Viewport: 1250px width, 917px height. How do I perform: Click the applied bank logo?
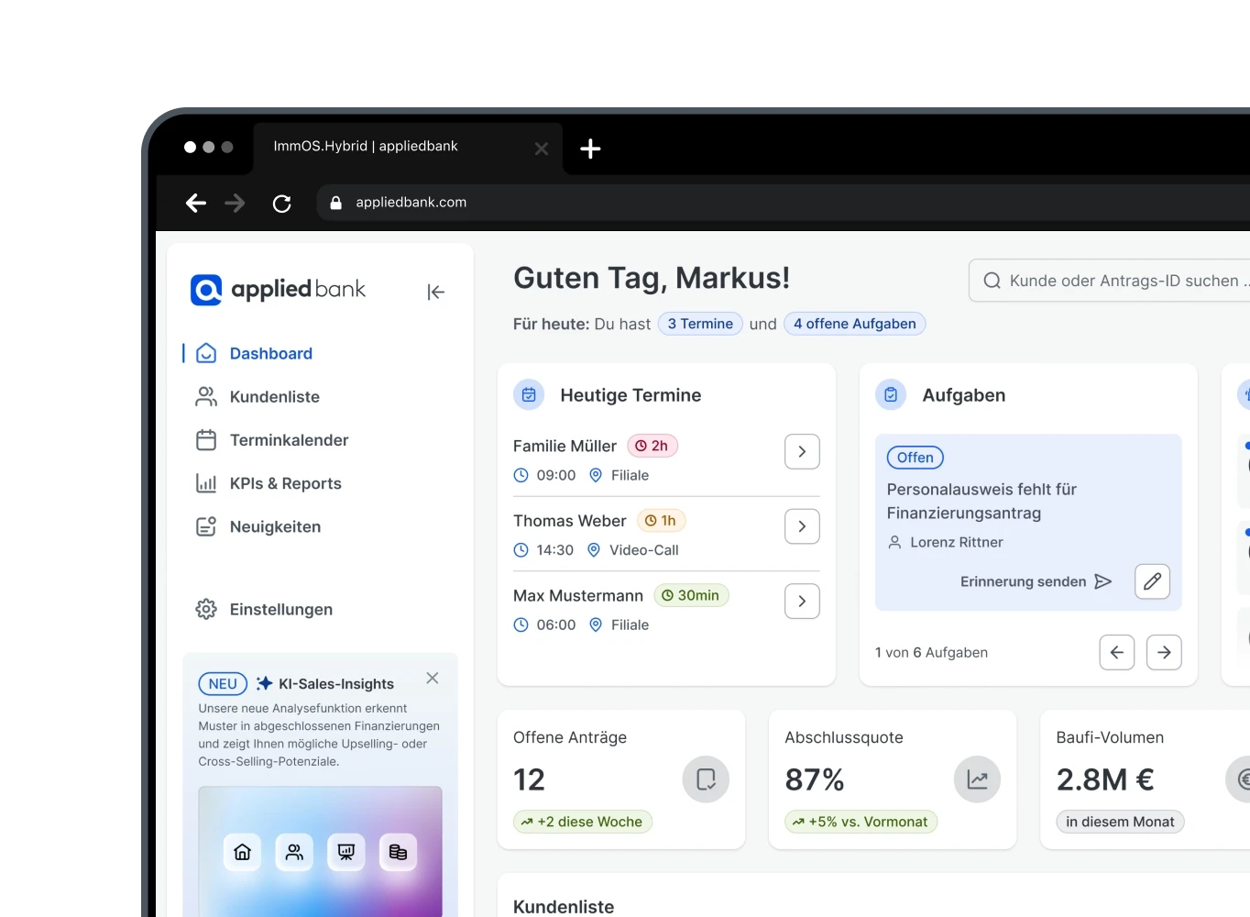point(278,289)
